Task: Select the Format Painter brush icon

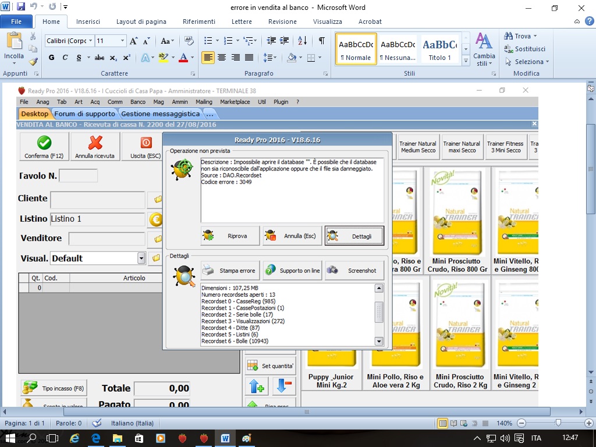Action: tap(33, 61)
